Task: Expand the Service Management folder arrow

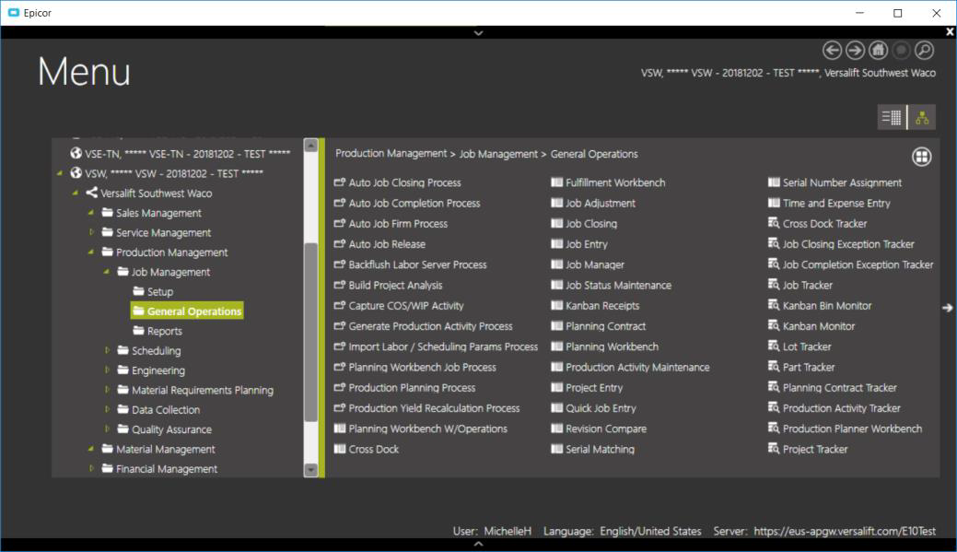Action: tap(91, 232)
